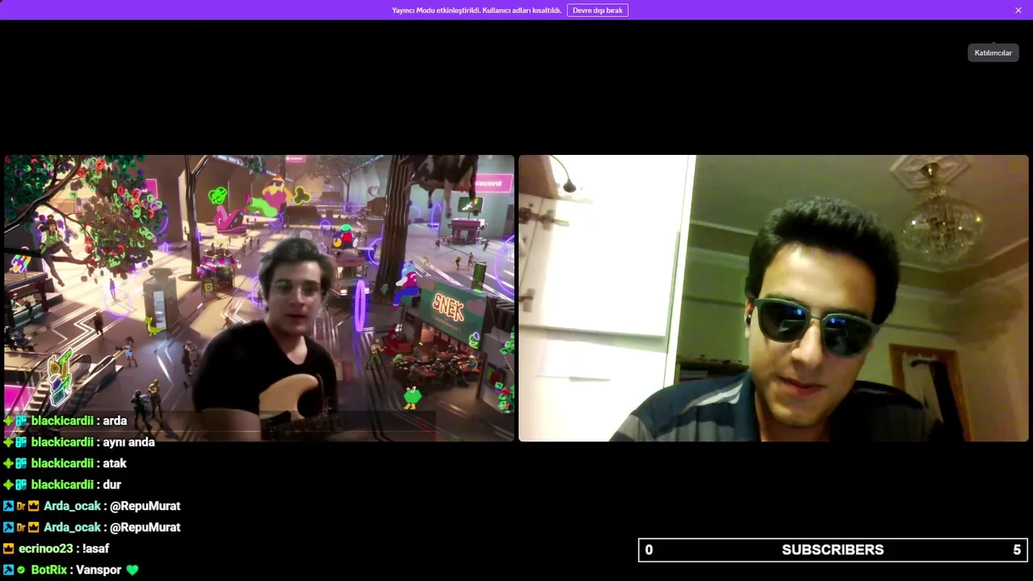
Task: Click the 'Devre dışı bırak' button
Action: 597,10
